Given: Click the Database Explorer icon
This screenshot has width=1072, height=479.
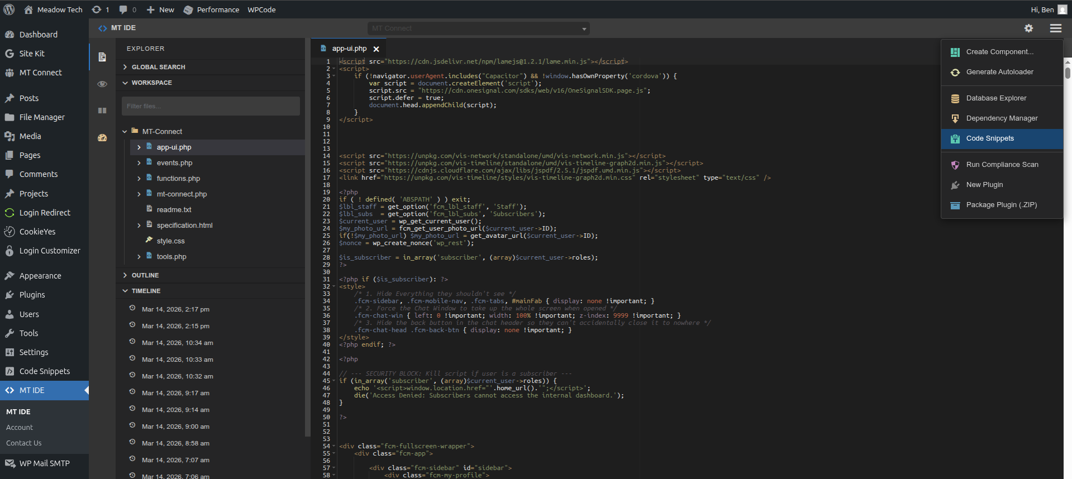Looking at the screenshot, I should tap(955, 98).
